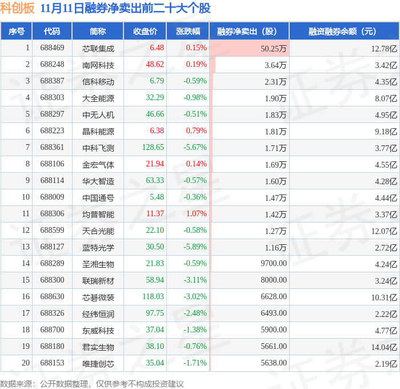Select stock name 芯联集成

tap(98, 49)
